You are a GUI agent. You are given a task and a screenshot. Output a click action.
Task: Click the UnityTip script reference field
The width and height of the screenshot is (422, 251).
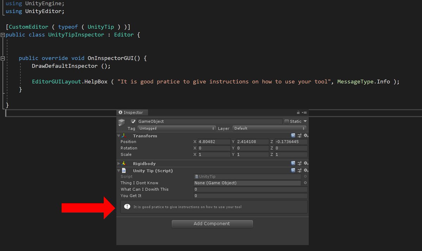pyautogui.click(x=248, y=176)
